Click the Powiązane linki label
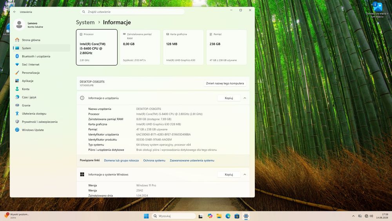The image size is (392, 221). tap(90, 160)
